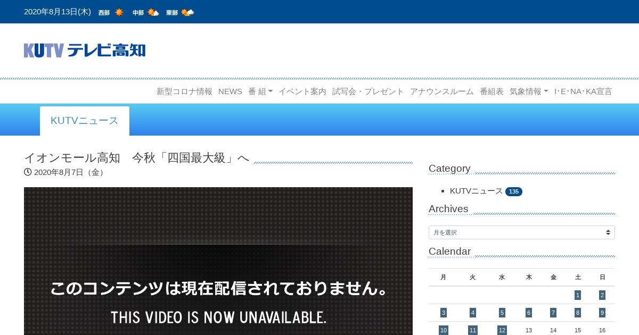The image size is (639, 335).
Task: Select calendar day 3
Action: (444, 313)
